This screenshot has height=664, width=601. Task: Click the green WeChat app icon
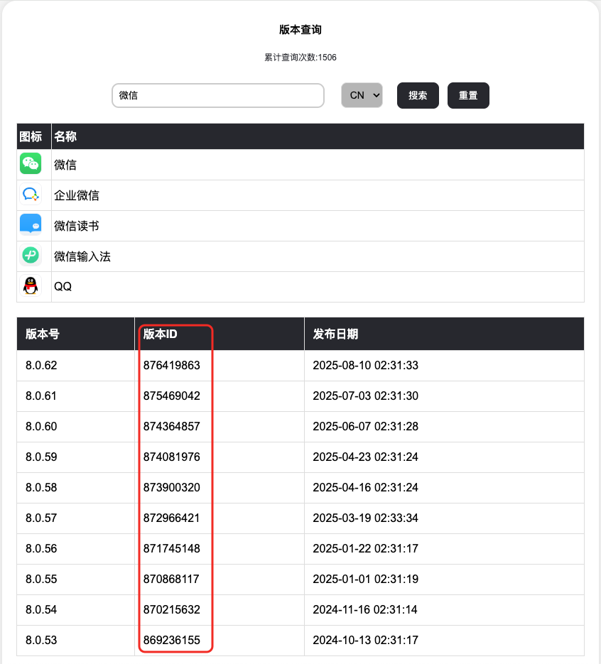(x=31, y=164)
